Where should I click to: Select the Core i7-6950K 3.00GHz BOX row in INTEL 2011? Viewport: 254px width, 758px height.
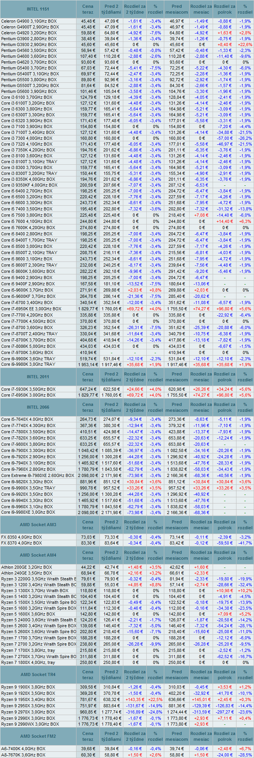point(28,395)
